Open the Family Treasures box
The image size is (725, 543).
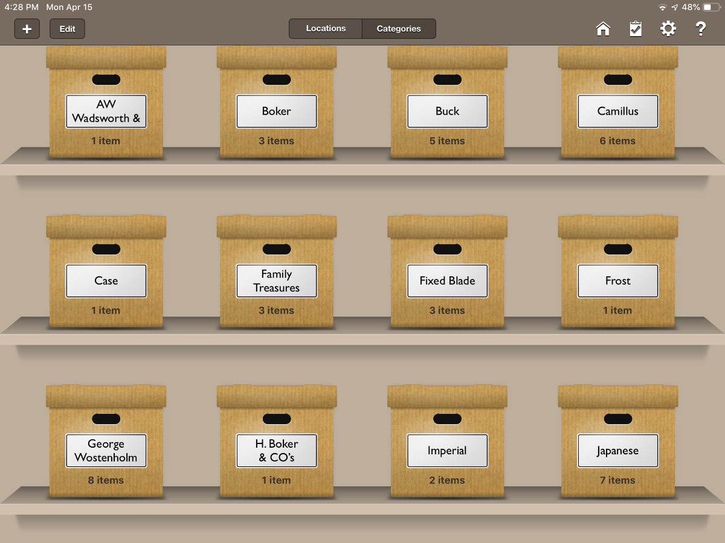[x=277, y=272]
